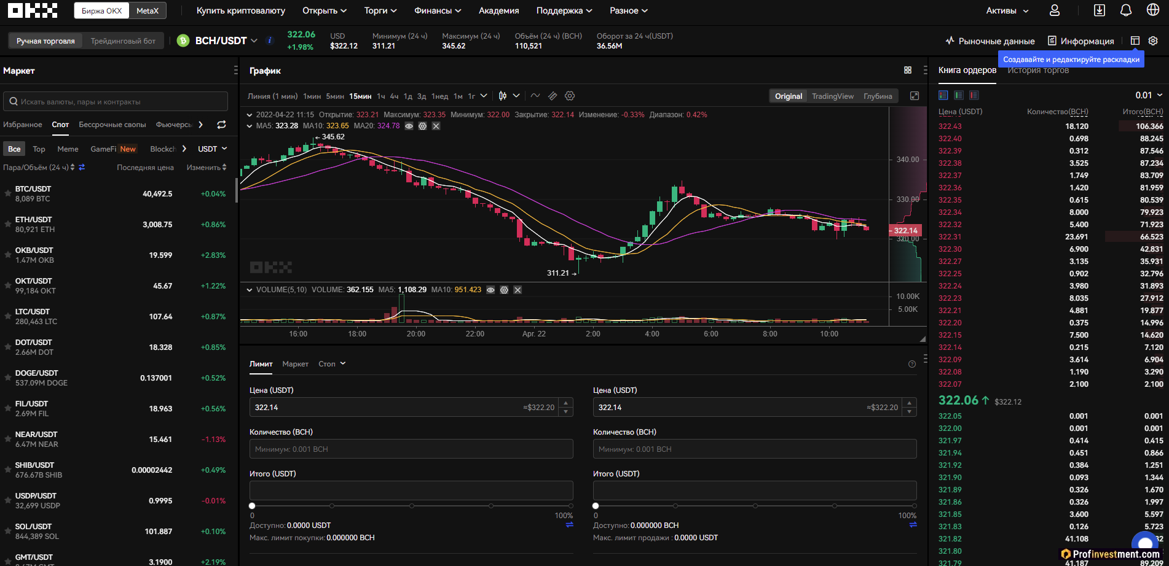Open the user profile icon
The image size is (1169, 566).
(x=1055, y=10)
